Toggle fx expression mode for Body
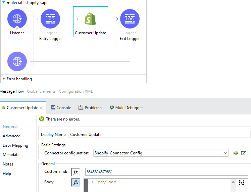This screenshot has width=251, height=192. point(76,182)
